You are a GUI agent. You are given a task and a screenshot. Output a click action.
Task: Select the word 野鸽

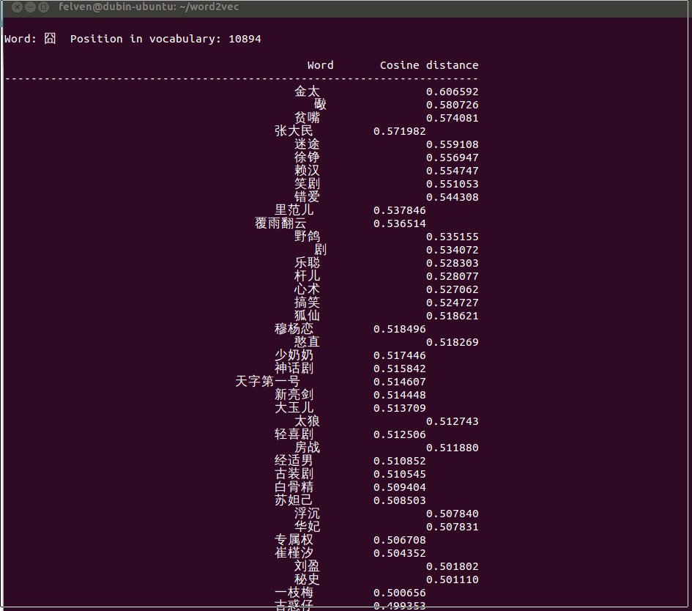[307, 237]
